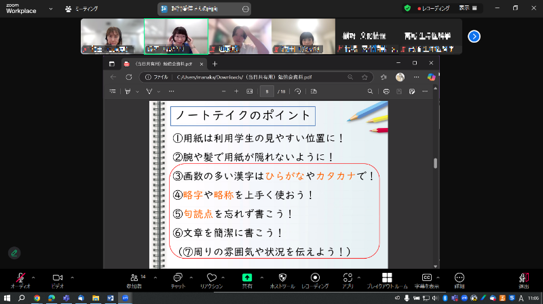Open the 表示 view menu

[468, 8]
